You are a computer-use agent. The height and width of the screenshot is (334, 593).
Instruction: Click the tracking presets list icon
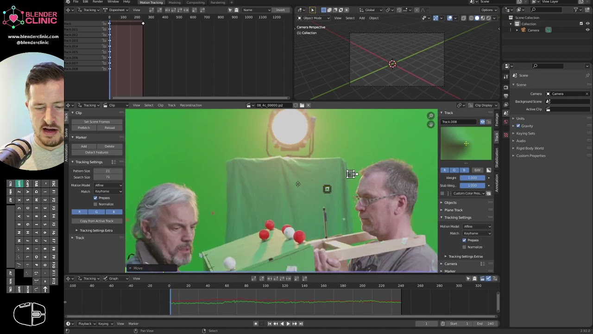[x=114, y=162]
